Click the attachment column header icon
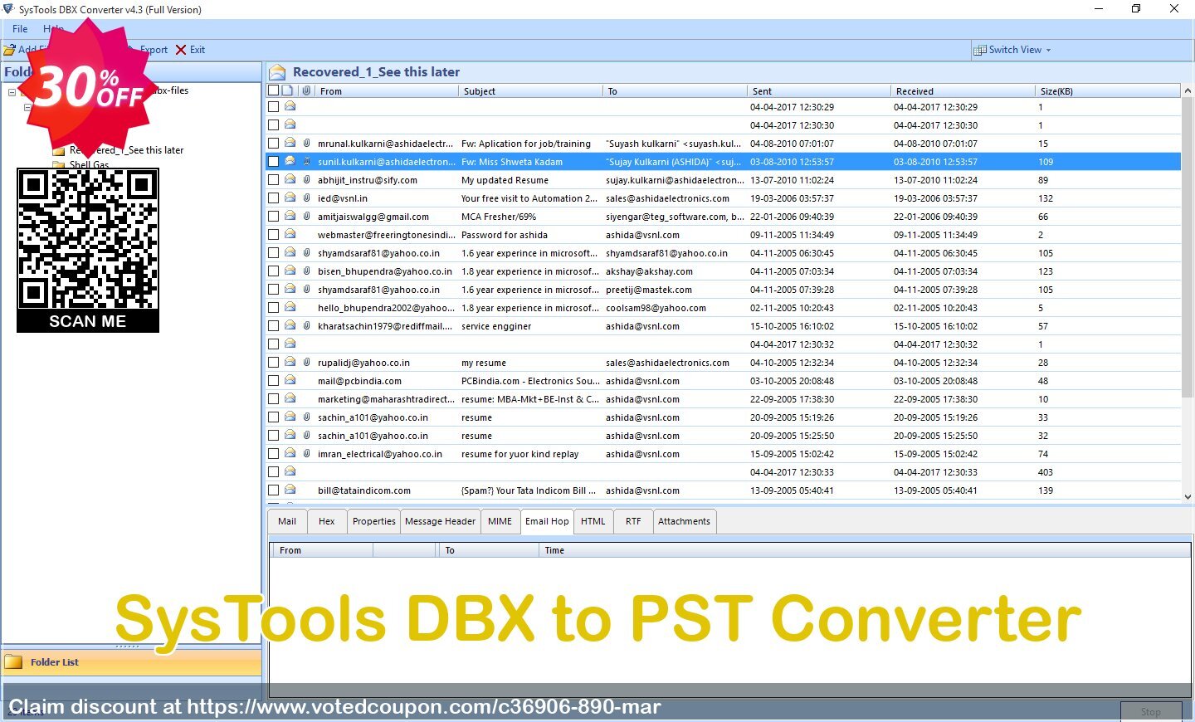 tap(306, 90)
